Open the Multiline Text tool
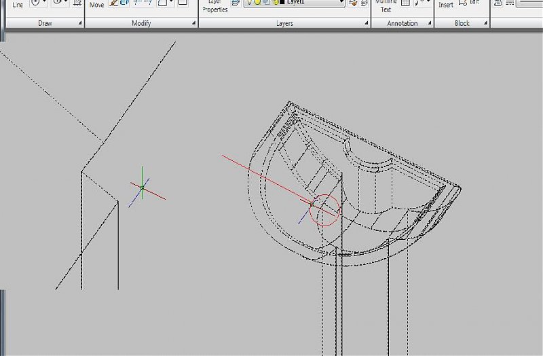 coord(386,6)
